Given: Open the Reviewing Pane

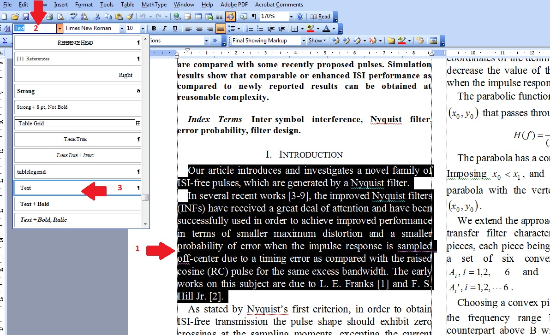Looking at the screenshot, I should click(434, 41).
